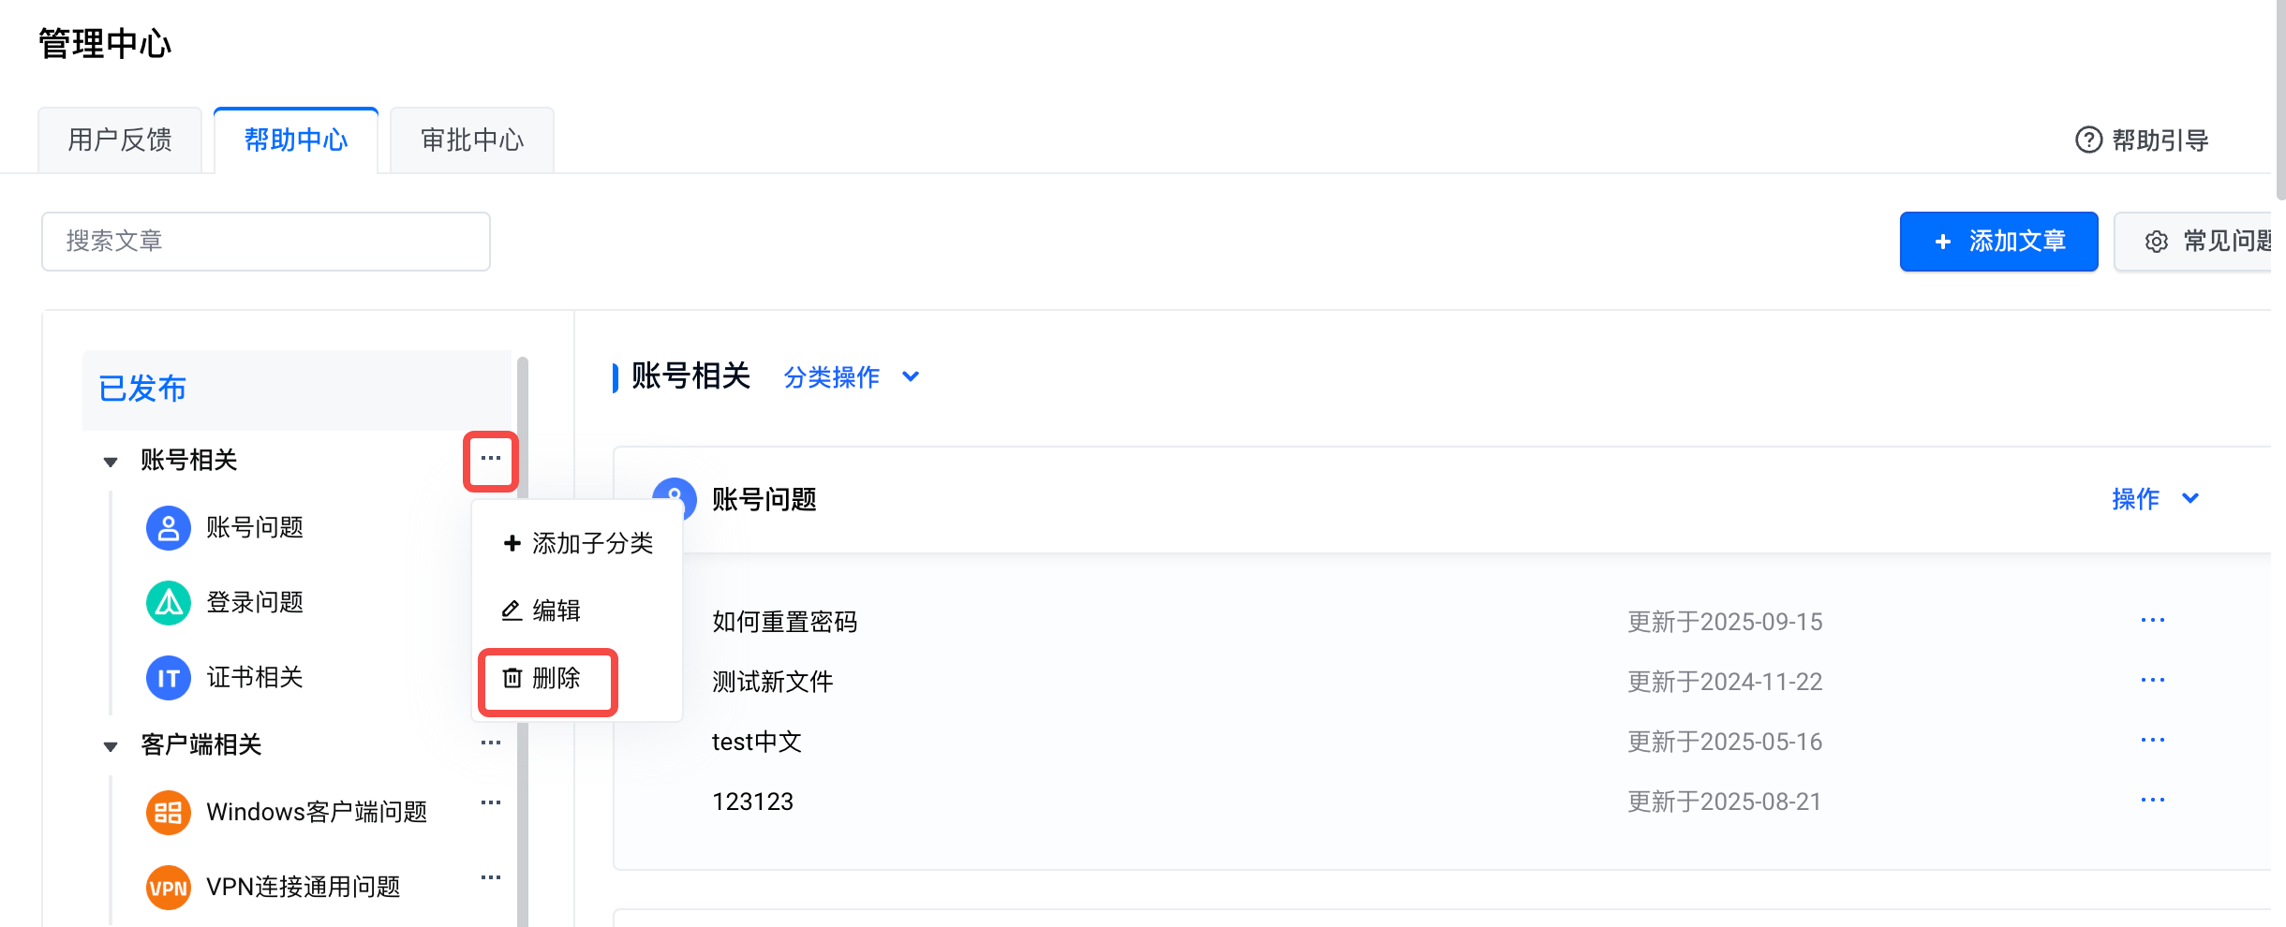Screen dimensions: 2286x927
Task: Open more options for 测试新文件
Action: coord(2153,681)
